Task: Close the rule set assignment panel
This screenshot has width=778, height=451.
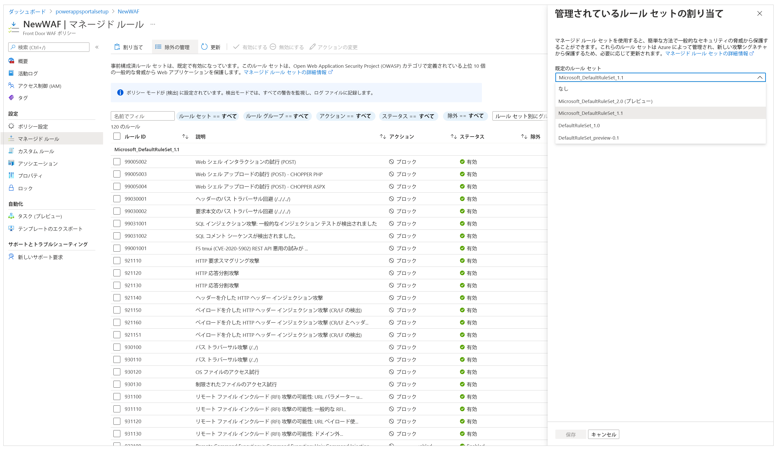Action: click(759, 14)
